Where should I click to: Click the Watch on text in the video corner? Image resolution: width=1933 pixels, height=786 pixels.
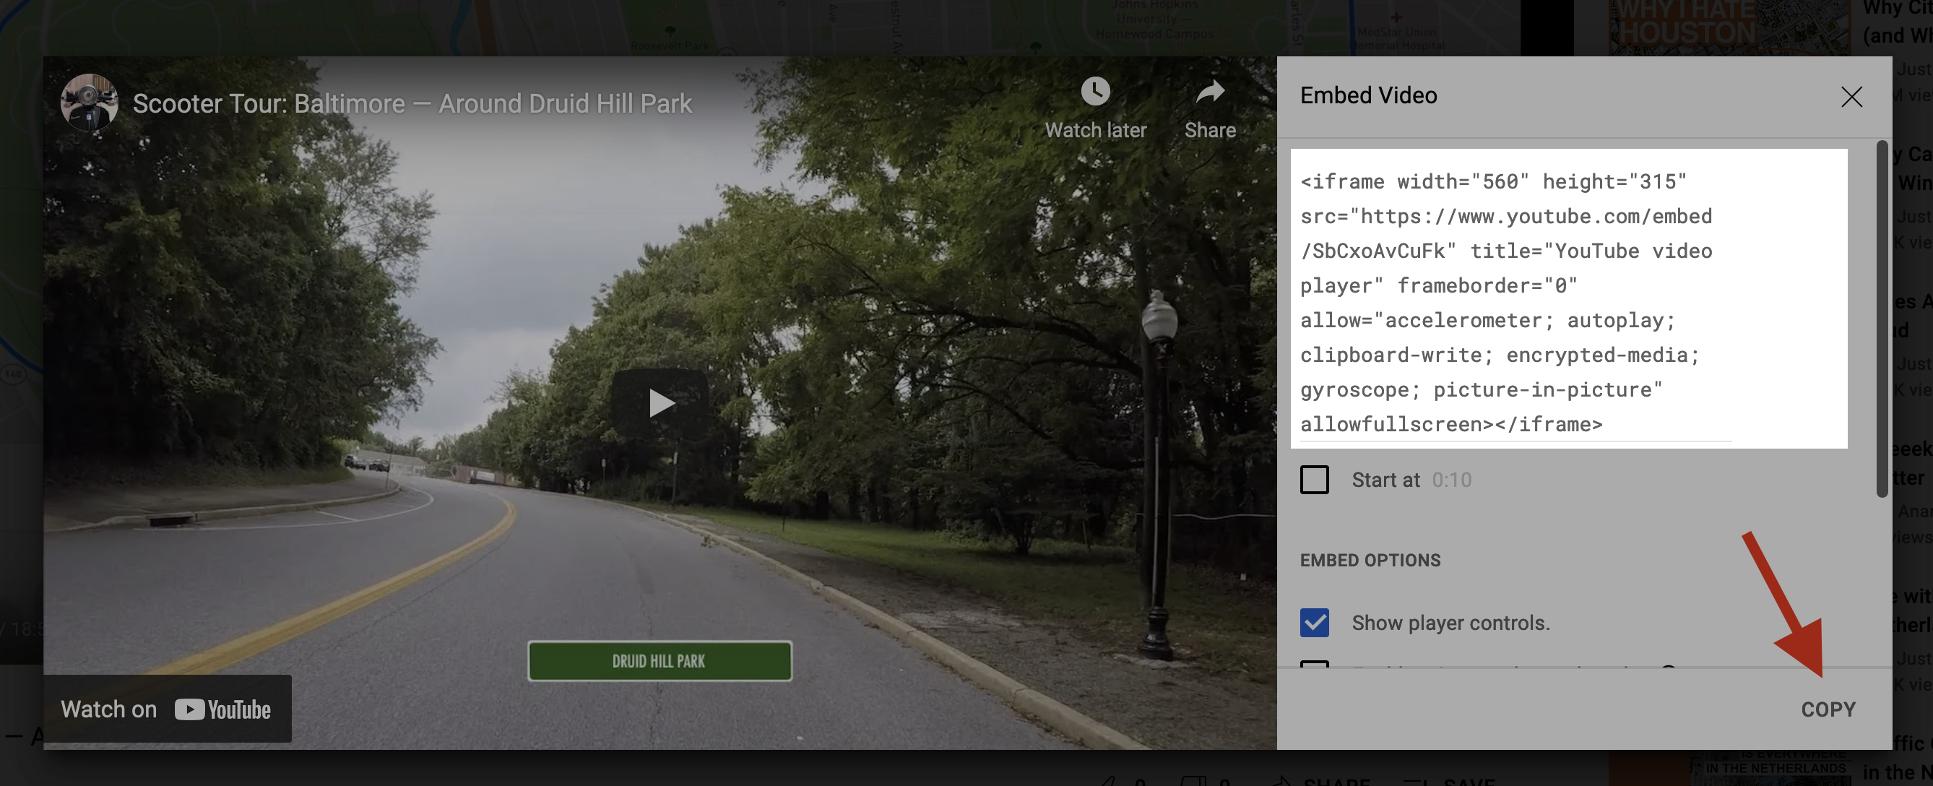coord(109,709)
